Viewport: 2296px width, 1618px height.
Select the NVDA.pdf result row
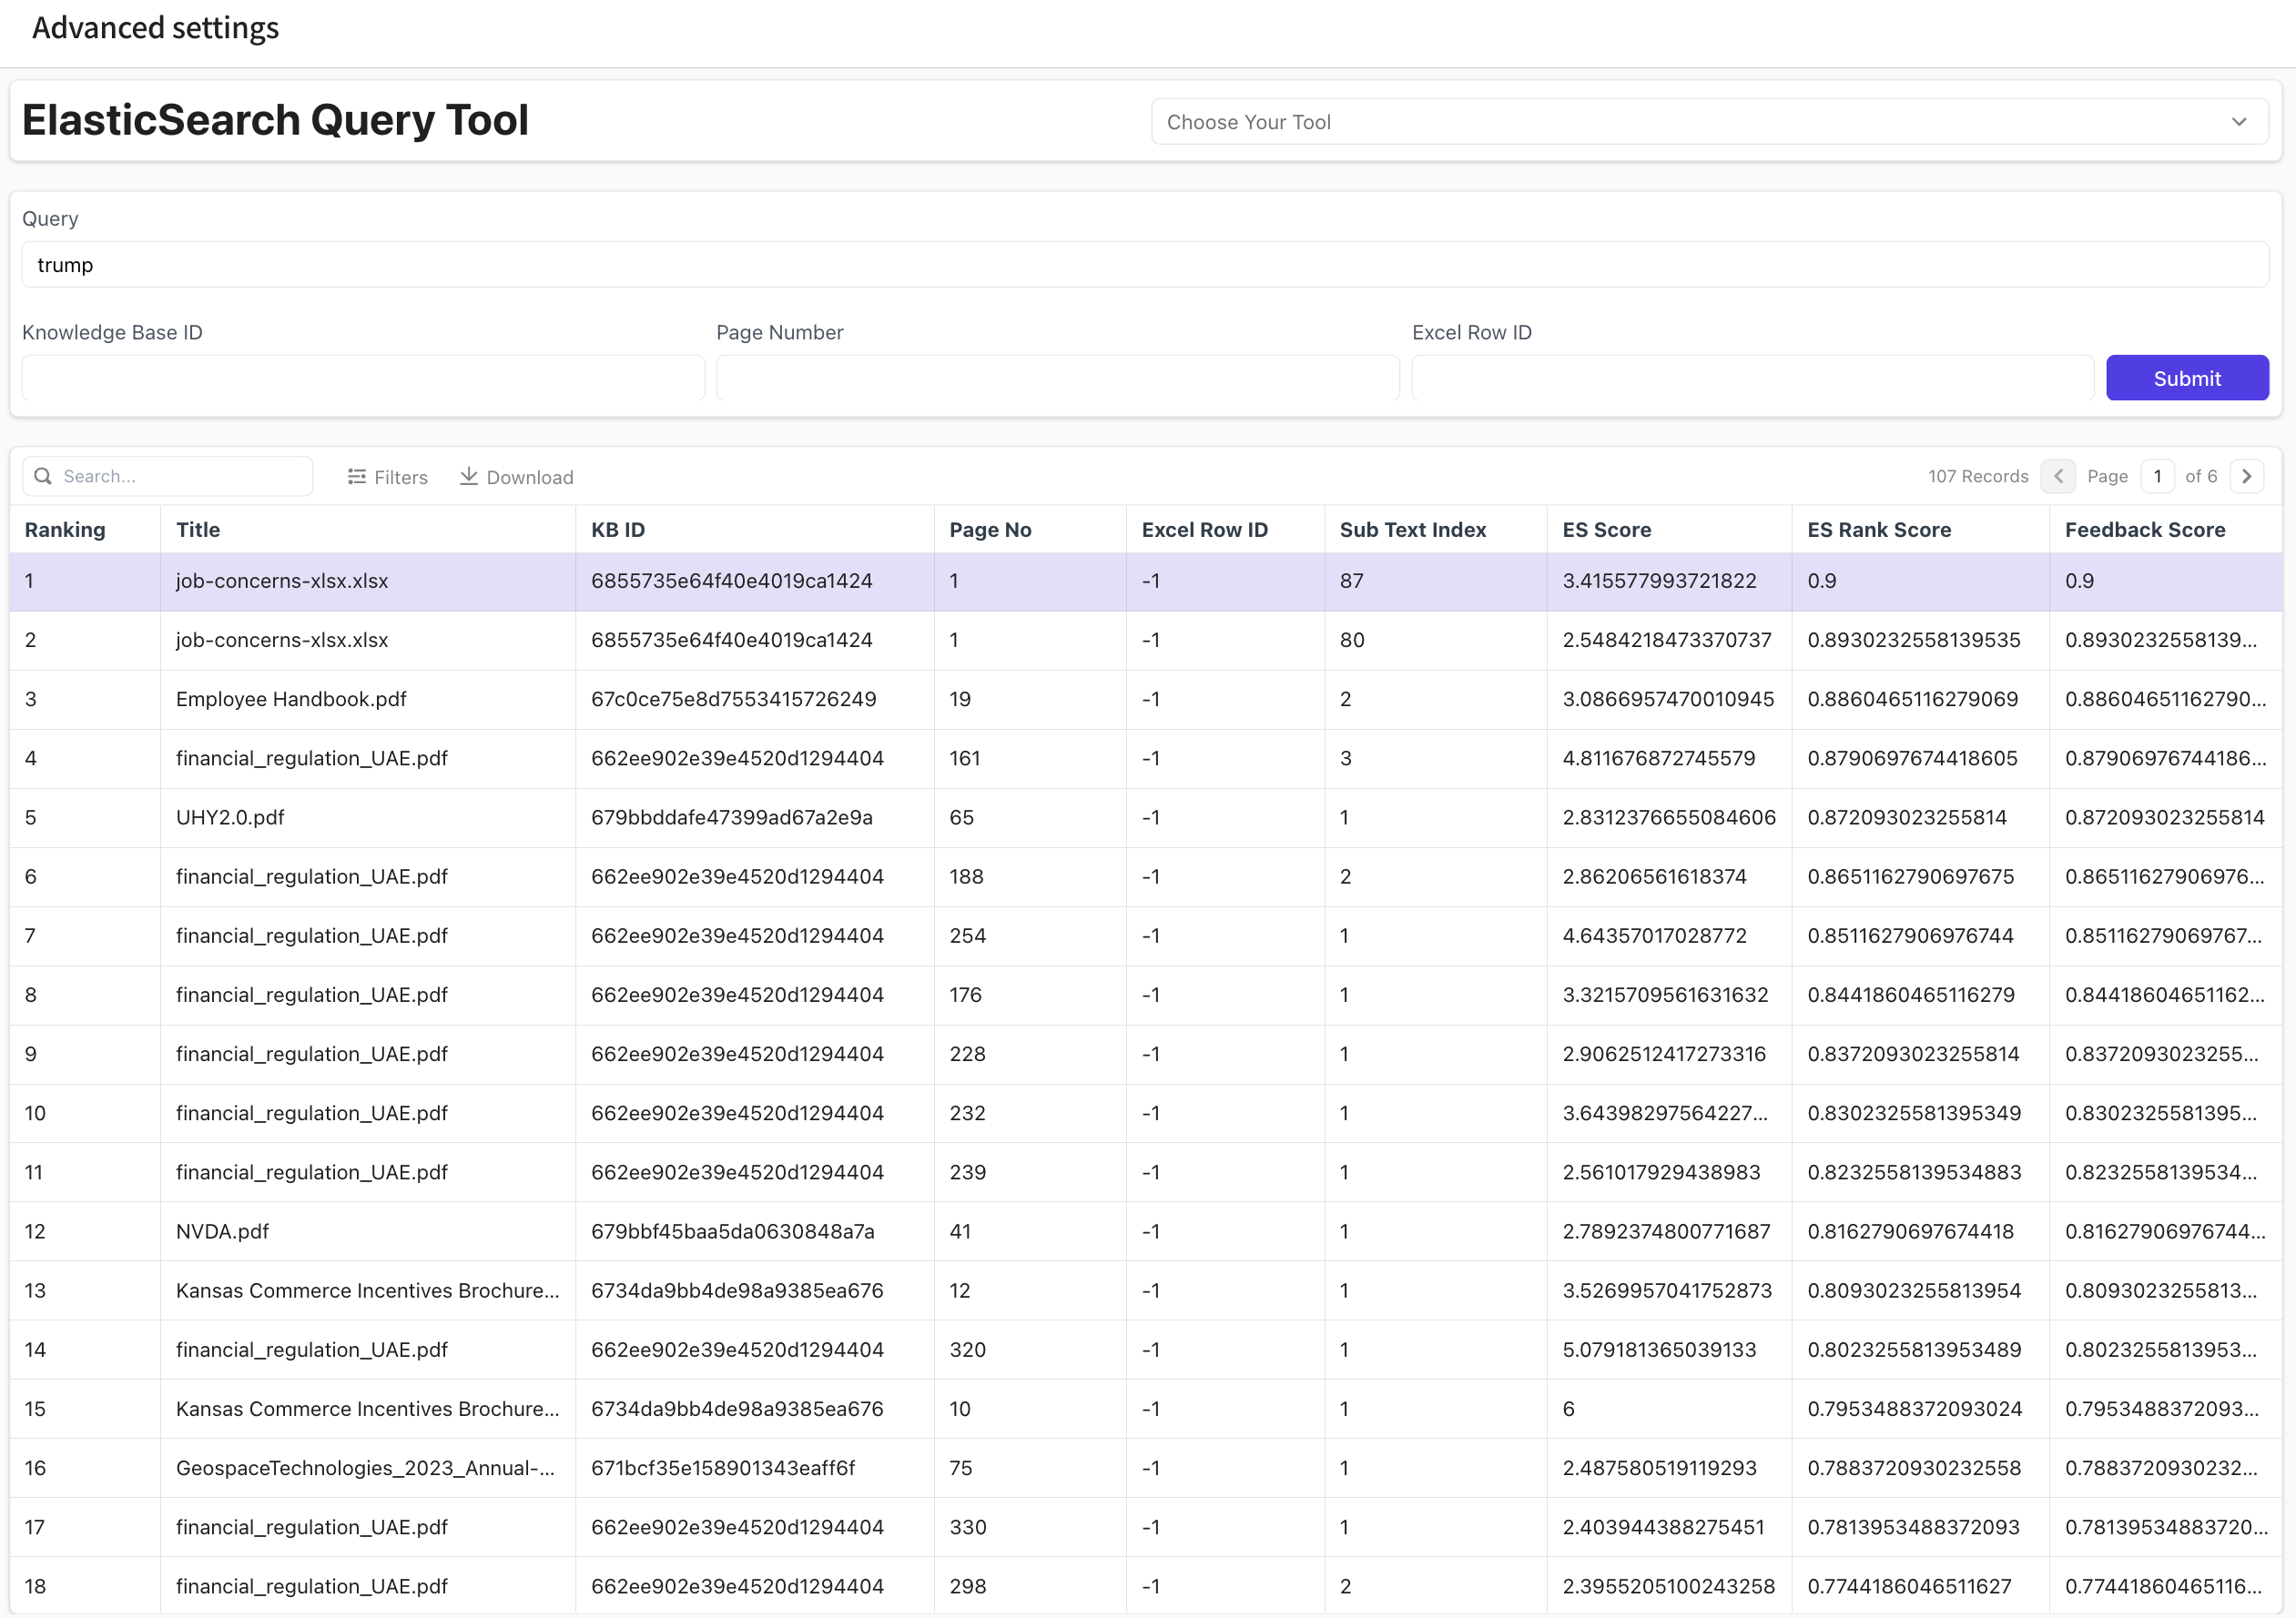(222, 1231)
